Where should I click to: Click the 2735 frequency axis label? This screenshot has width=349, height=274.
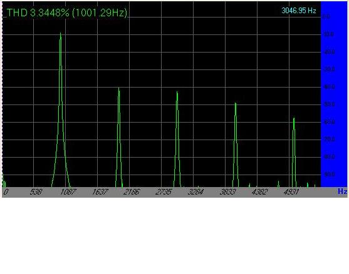click(x=164, y=192)
